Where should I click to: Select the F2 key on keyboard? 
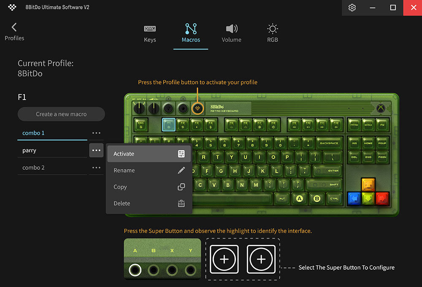183,125
